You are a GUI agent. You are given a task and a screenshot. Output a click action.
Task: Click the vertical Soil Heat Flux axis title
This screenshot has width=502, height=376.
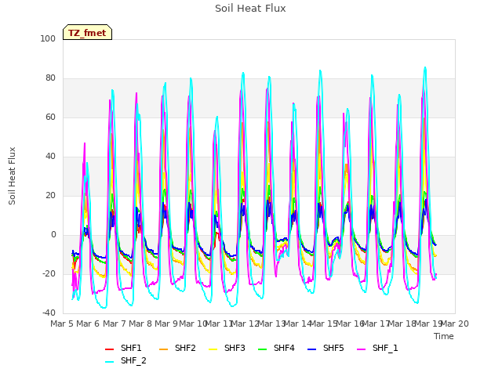click(12, 175)
